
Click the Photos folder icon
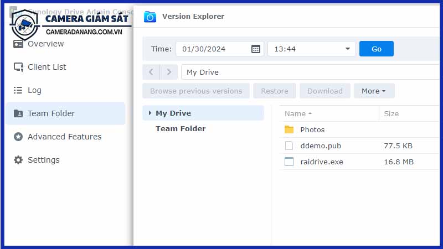(289, 129)
